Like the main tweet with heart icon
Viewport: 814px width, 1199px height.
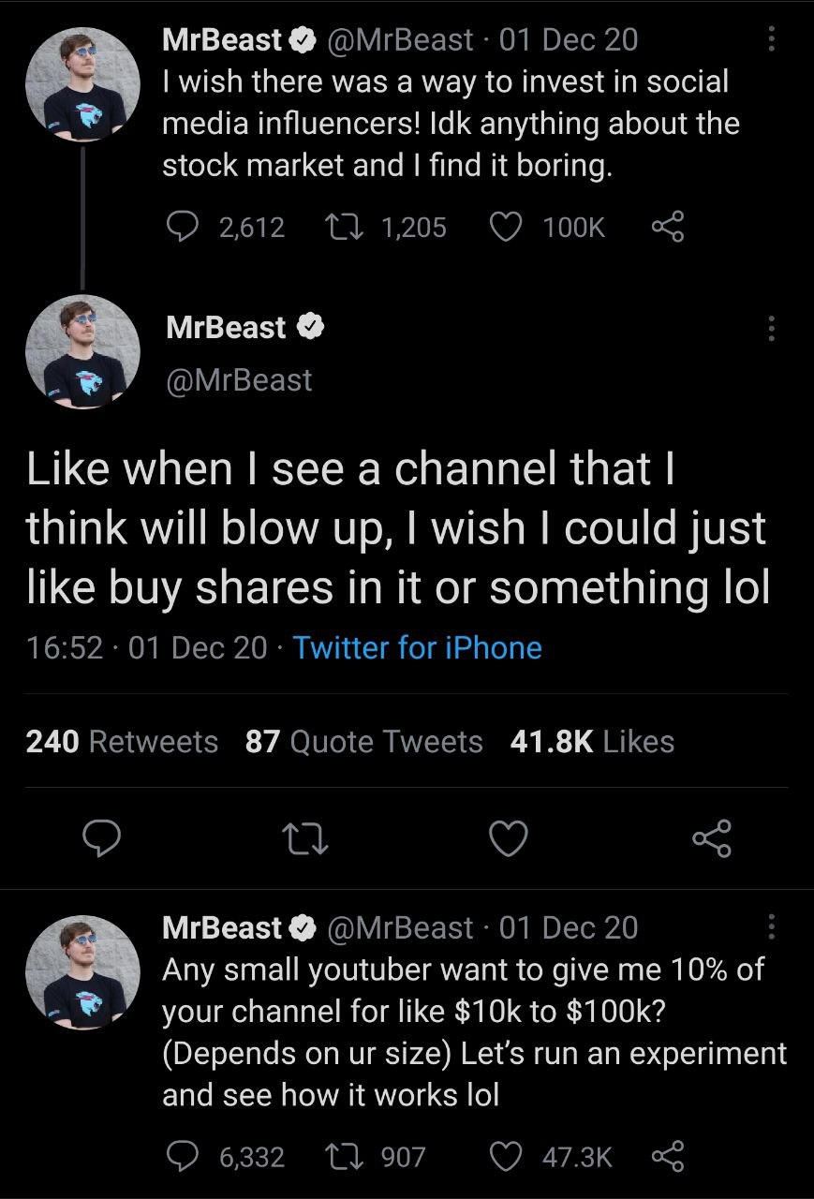point(510,838)
